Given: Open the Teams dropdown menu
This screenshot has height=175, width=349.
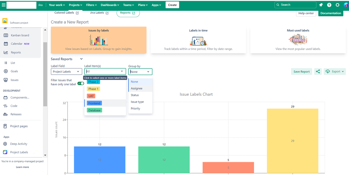Looking at the screenshot, I should tap(129, 5).
